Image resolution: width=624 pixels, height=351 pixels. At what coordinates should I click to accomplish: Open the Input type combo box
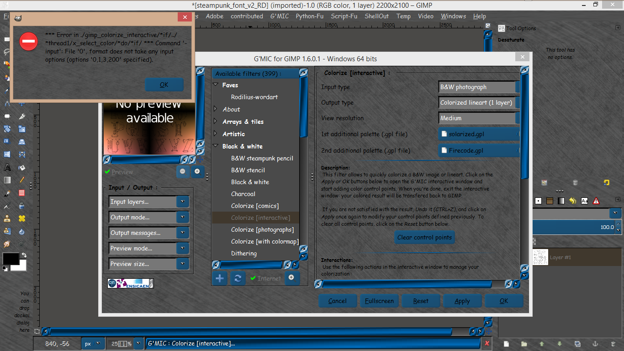pos(479,87)
